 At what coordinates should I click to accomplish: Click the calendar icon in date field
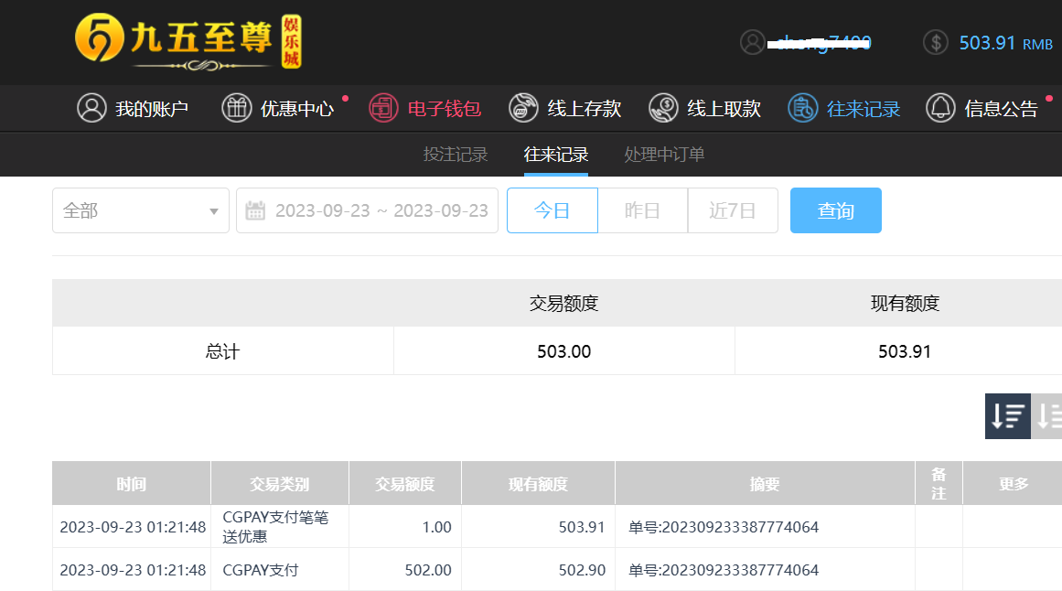coord(255,210)
